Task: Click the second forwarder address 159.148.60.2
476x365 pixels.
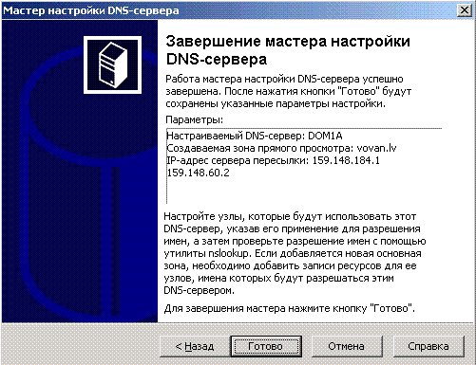Action: (x=198, y=173)
